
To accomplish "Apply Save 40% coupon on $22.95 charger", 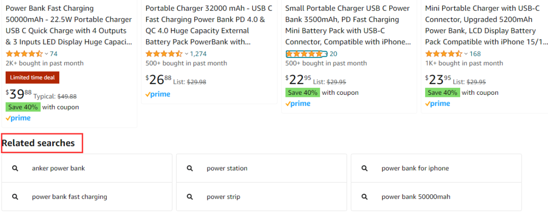I will (x=302, y=92).
